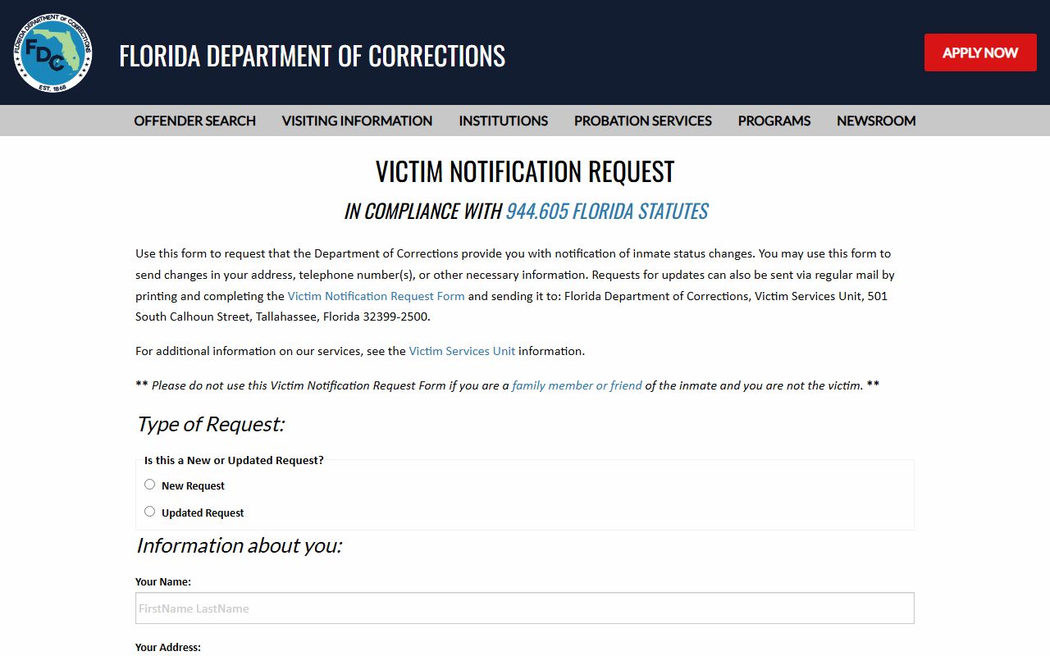Follow the Victim Services Unit link
Image resolution: width=1050 pixels, height=656 pixels.
(462, 351)
